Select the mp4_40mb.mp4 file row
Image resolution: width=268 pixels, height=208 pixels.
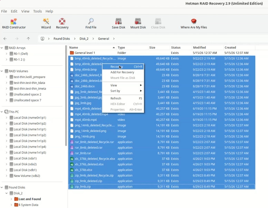tap(162, 120)
